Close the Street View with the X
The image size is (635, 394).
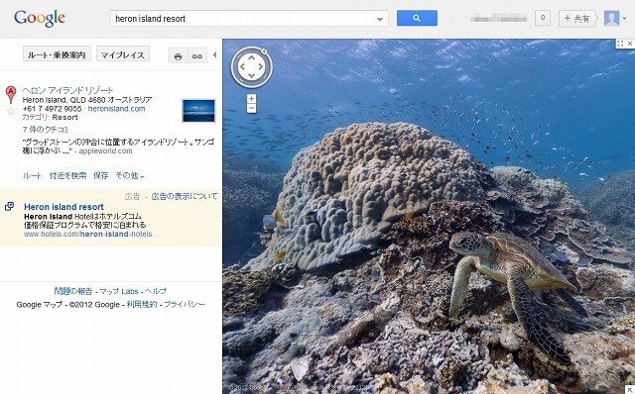(630, 44)
